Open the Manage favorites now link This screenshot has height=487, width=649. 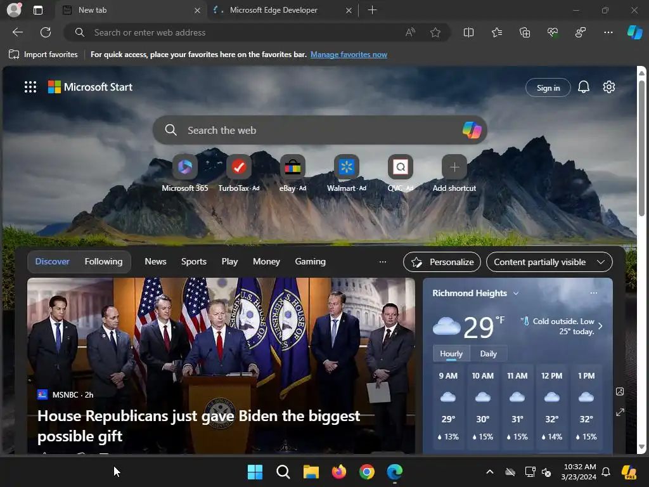[x=349, y=55]
